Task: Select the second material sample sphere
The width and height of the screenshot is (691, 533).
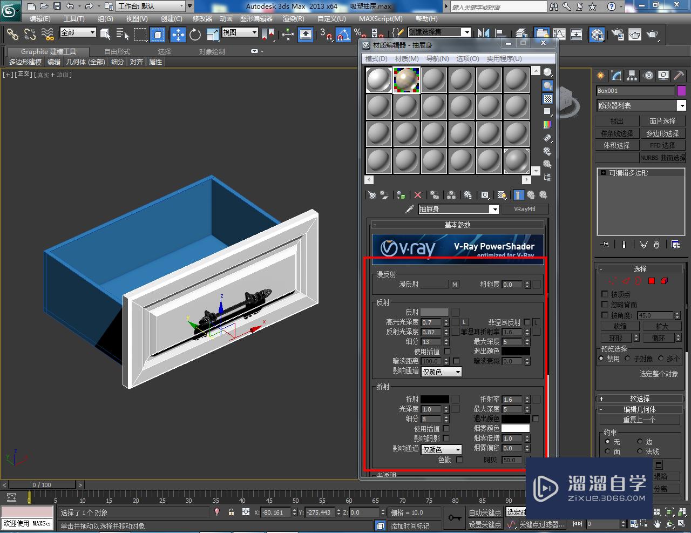Action: coord(407,80)
